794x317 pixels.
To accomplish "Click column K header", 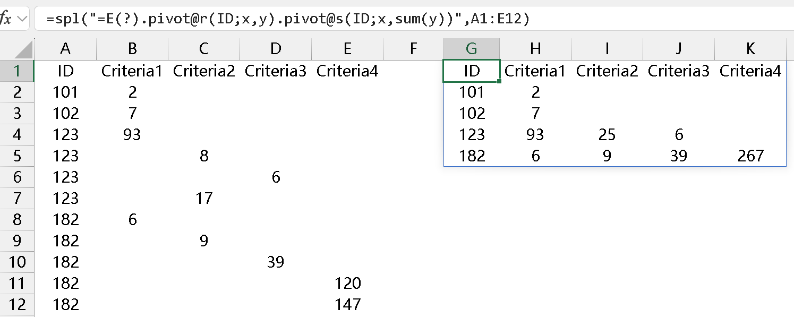I will [750, 49].
